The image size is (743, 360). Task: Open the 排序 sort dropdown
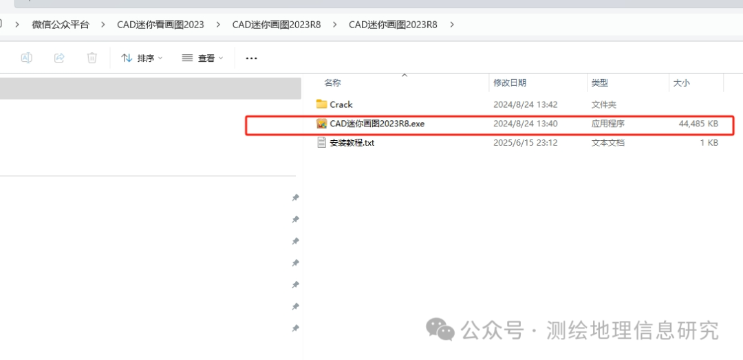(142, 58)
